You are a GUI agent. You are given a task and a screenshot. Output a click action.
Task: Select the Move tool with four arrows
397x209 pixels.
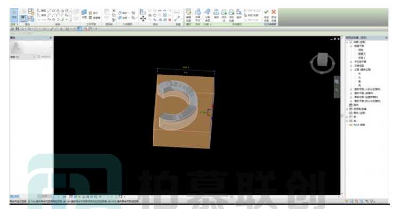[x=143, y=19]
